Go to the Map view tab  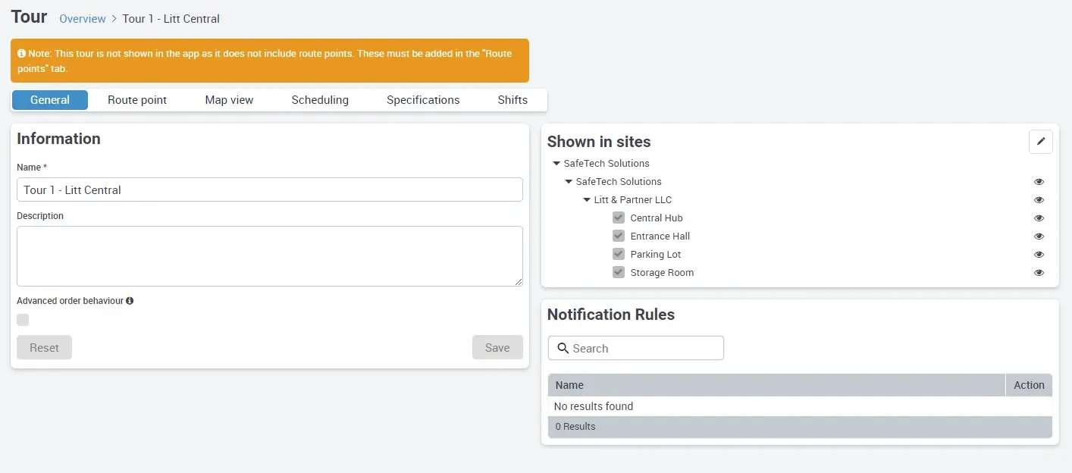[x=229, y=100]
